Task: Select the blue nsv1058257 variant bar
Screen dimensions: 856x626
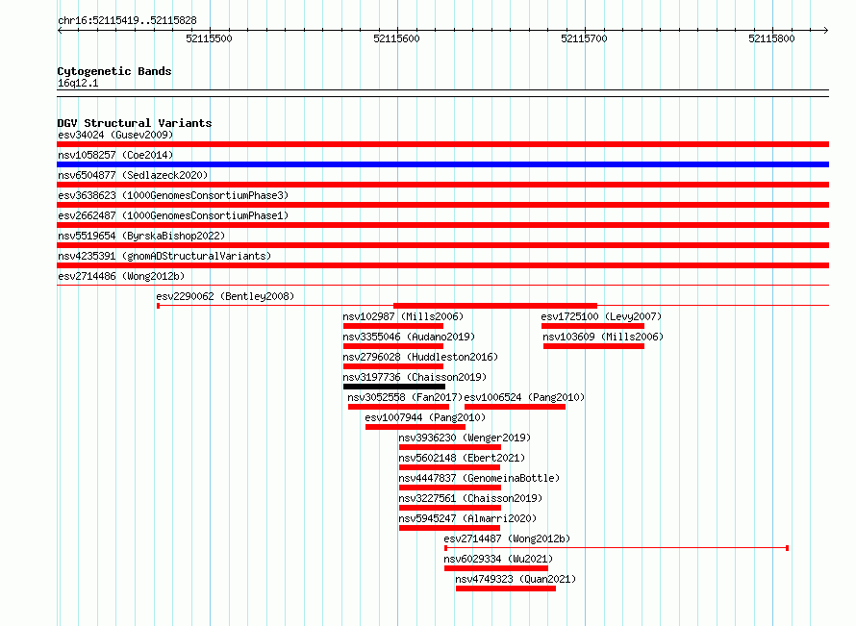Action: (442, 164)
